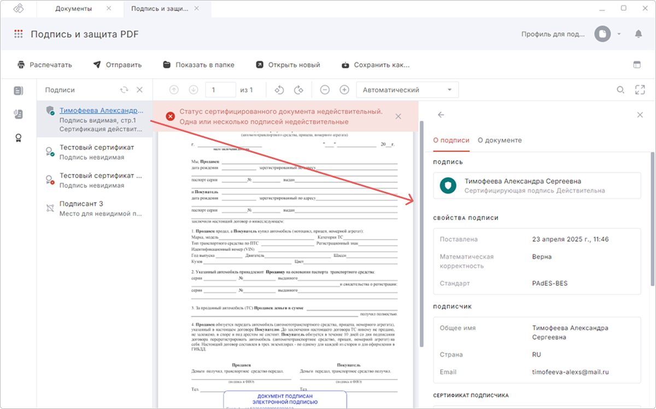Click the ДОКУМЕНТ ПОДПИСАН signature stamp
This screenshot has width=656, height=409.
click(x=286, y=399)
